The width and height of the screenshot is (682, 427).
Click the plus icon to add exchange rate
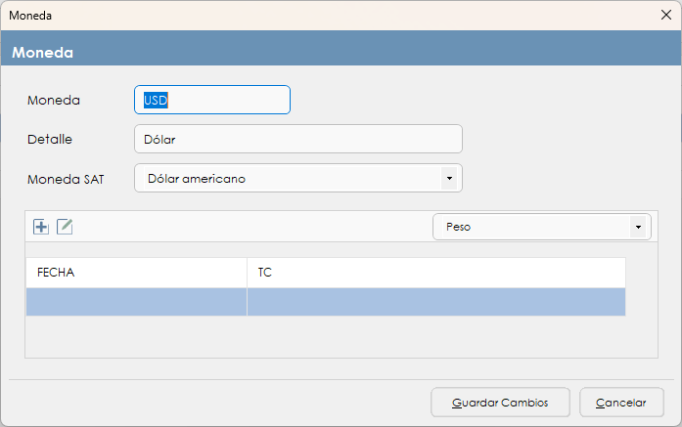tap(41, 227)
